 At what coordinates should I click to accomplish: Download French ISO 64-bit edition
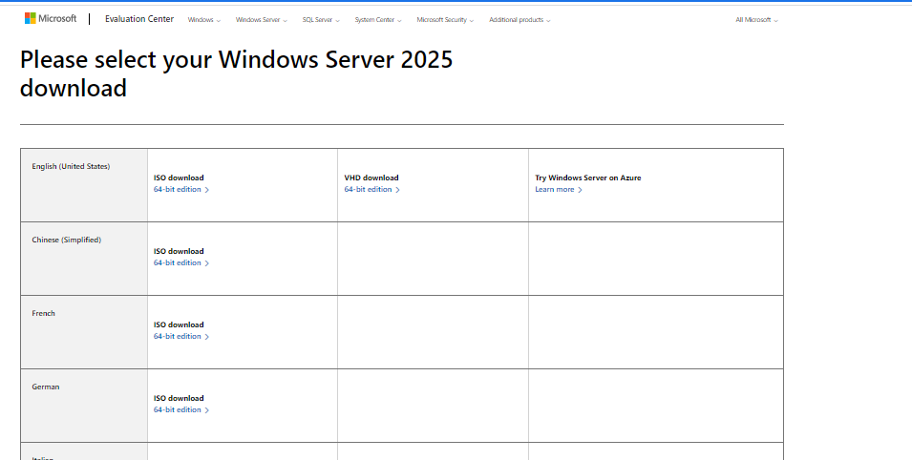point(181,336)
